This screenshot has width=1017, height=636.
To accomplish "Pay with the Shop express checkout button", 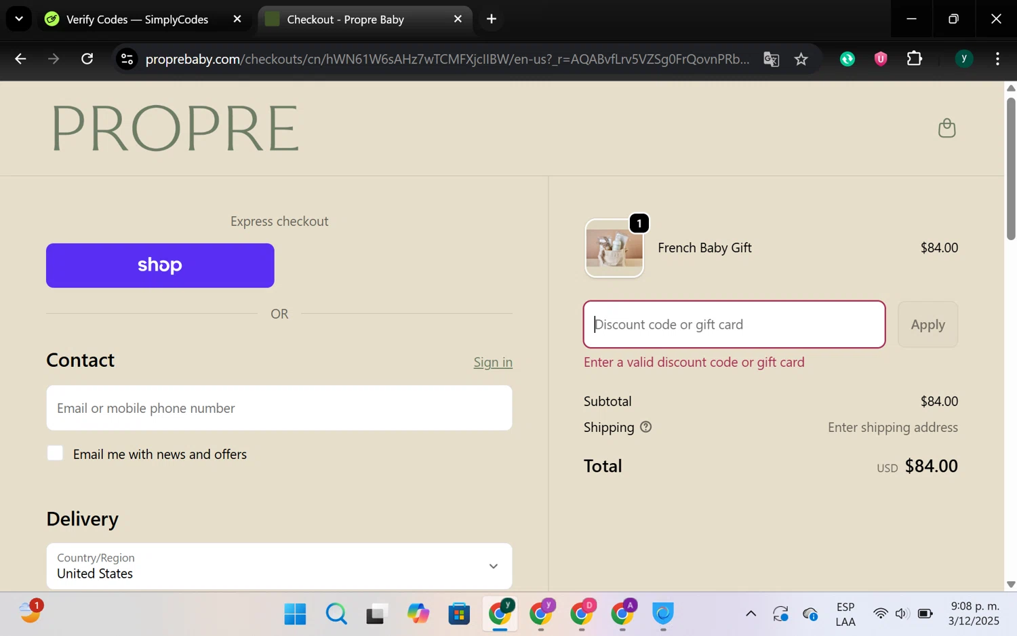I will pyautogui.click(x=160, y=265).
